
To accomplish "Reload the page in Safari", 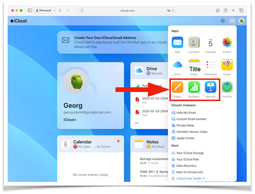I will 173,11.
